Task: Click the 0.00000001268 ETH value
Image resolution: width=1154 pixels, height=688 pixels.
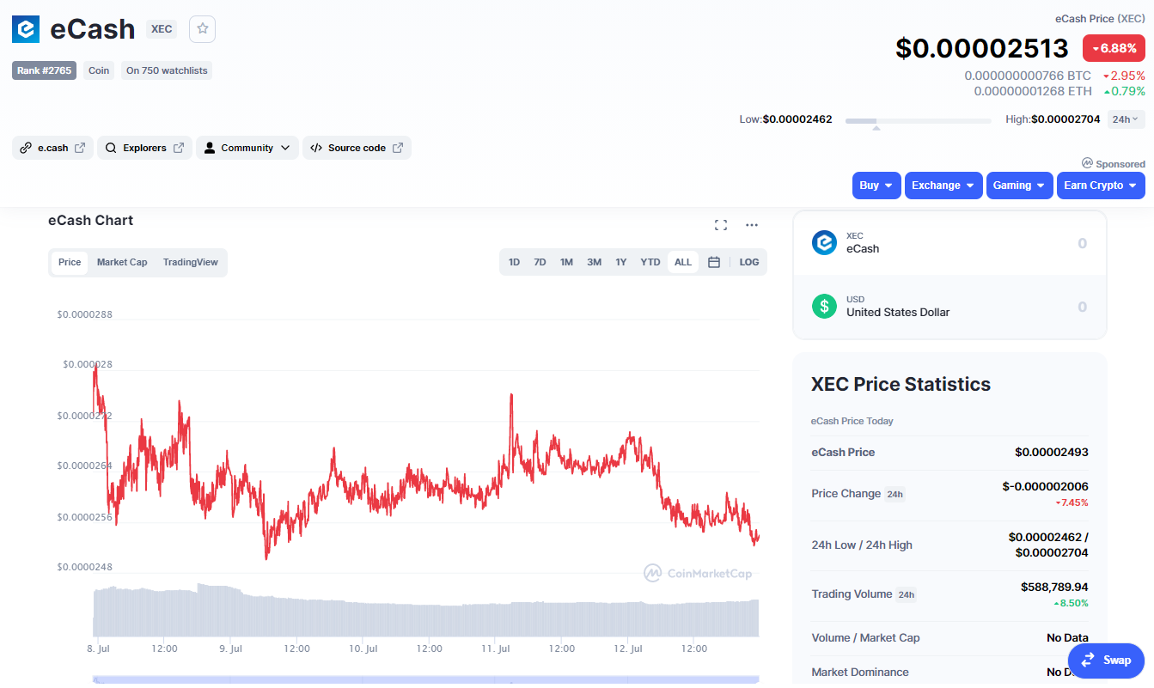Action: pos(1033,91)
